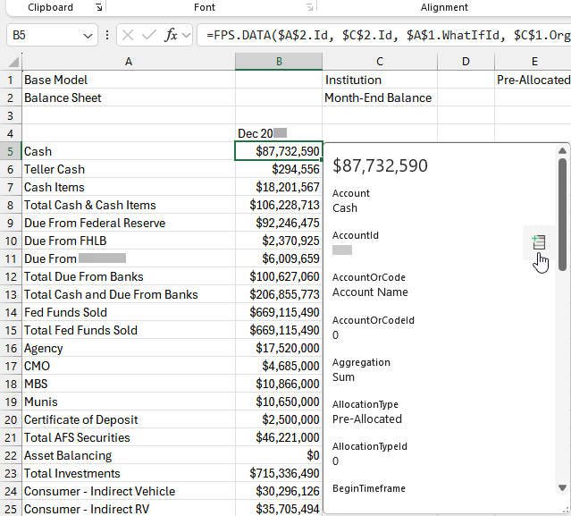
Task: Expand the function dropdown next to fx
Action: 186,36
